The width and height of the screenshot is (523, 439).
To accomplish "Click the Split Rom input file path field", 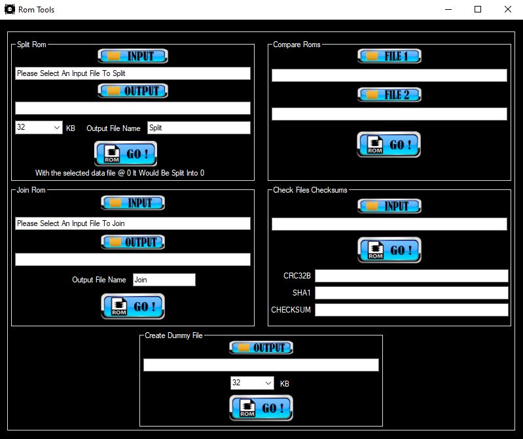I will (133, 73).
